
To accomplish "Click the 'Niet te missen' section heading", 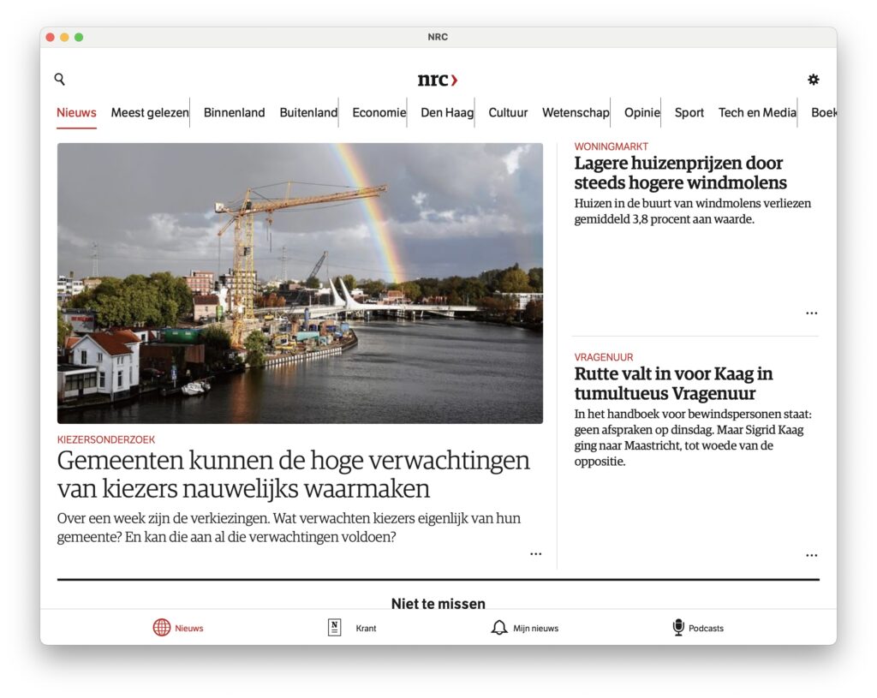I will 438,604.
